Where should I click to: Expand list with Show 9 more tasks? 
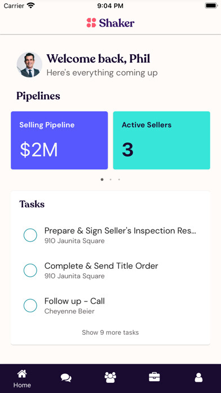(111, 333)
